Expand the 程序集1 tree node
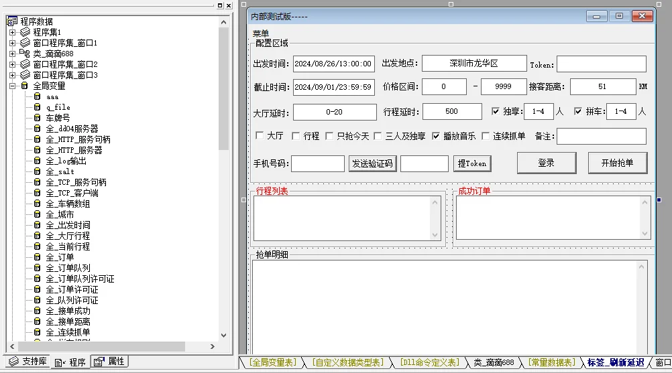The image size is (672, 373). (13, 32)
